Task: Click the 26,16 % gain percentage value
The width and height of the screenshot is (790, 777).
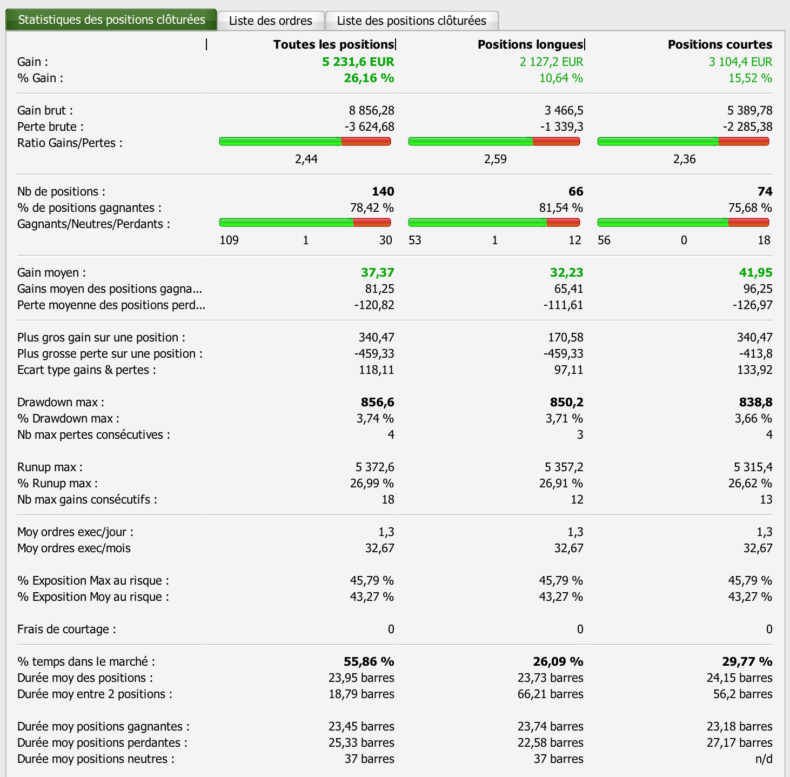Action: pos(369,78)
